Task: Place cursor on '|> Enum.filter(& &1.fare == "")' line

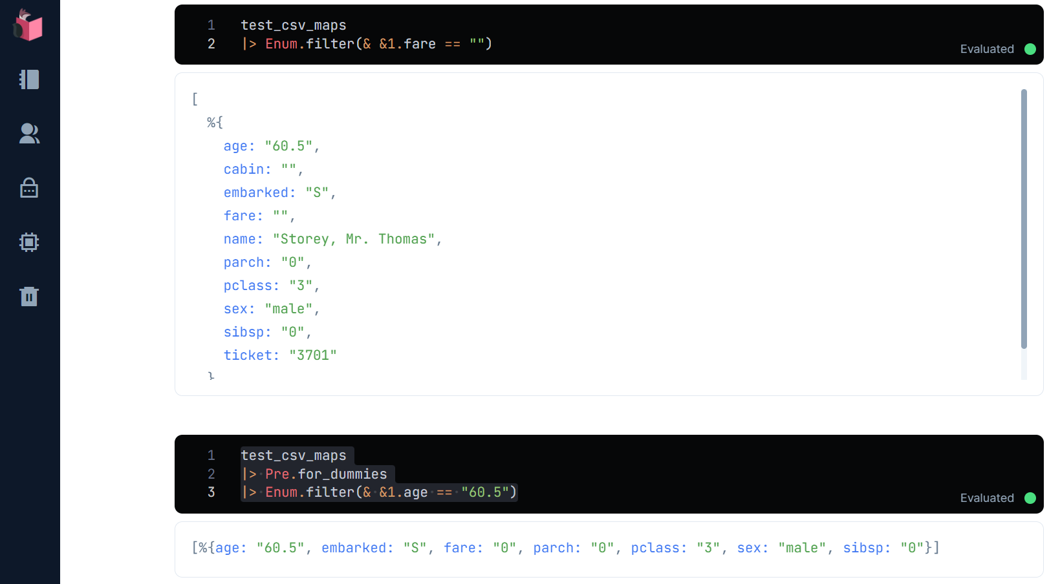Action: click(x=367, y=44)
